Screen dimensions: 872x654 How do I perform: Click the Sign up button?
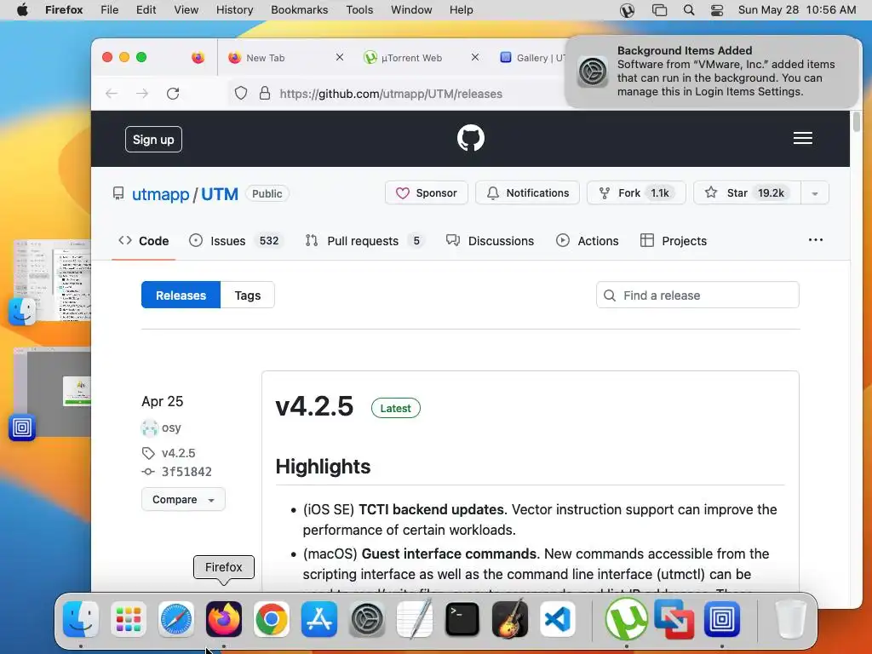tap(153, 140)
